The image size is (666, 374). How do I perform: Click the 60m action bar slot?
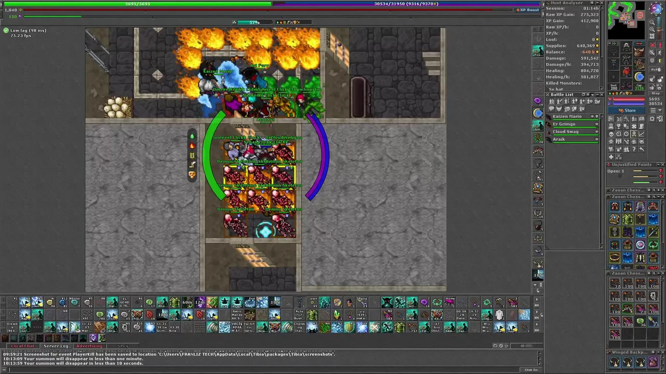[x=187, y=302]
